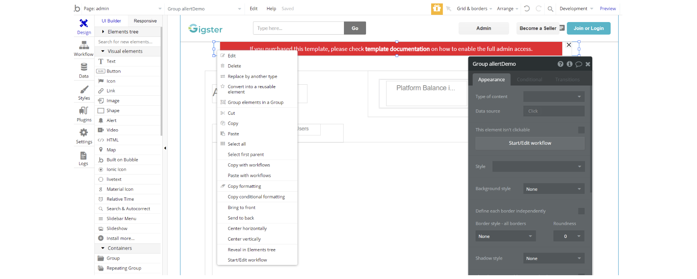Viewport: 697px width, 279px height.
Task: Open the Grid & borders menu
Action: coord(475,8)
